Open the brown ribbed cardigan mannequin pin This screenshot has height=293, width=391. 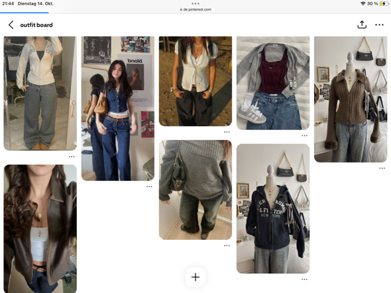[351, 99]
